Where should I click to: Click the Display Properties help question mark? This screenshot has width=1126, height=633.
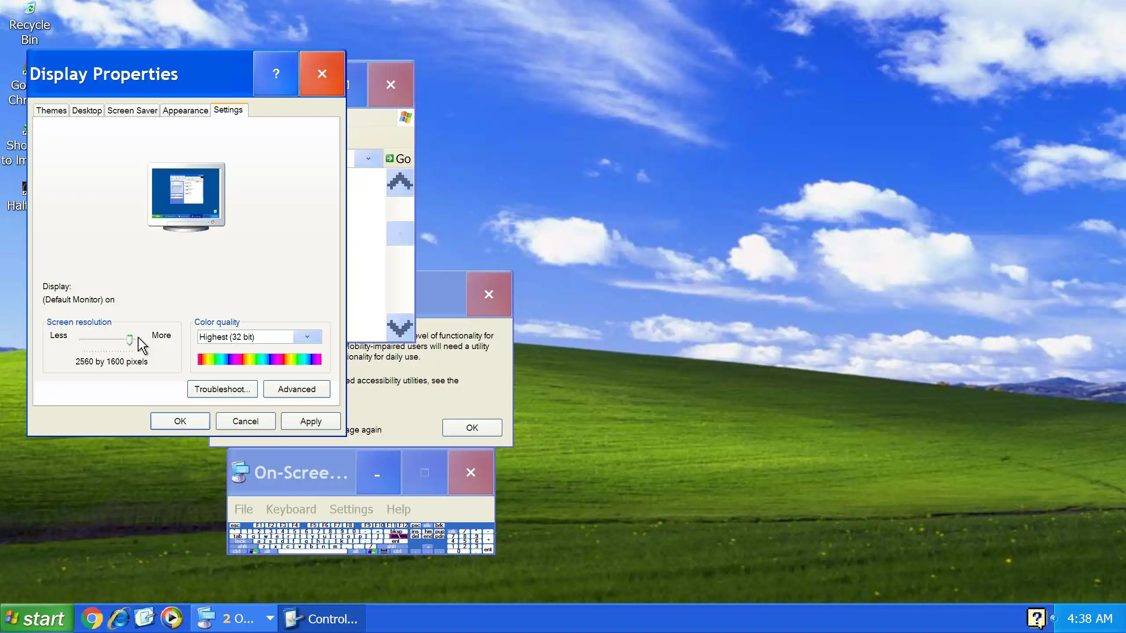276,74
